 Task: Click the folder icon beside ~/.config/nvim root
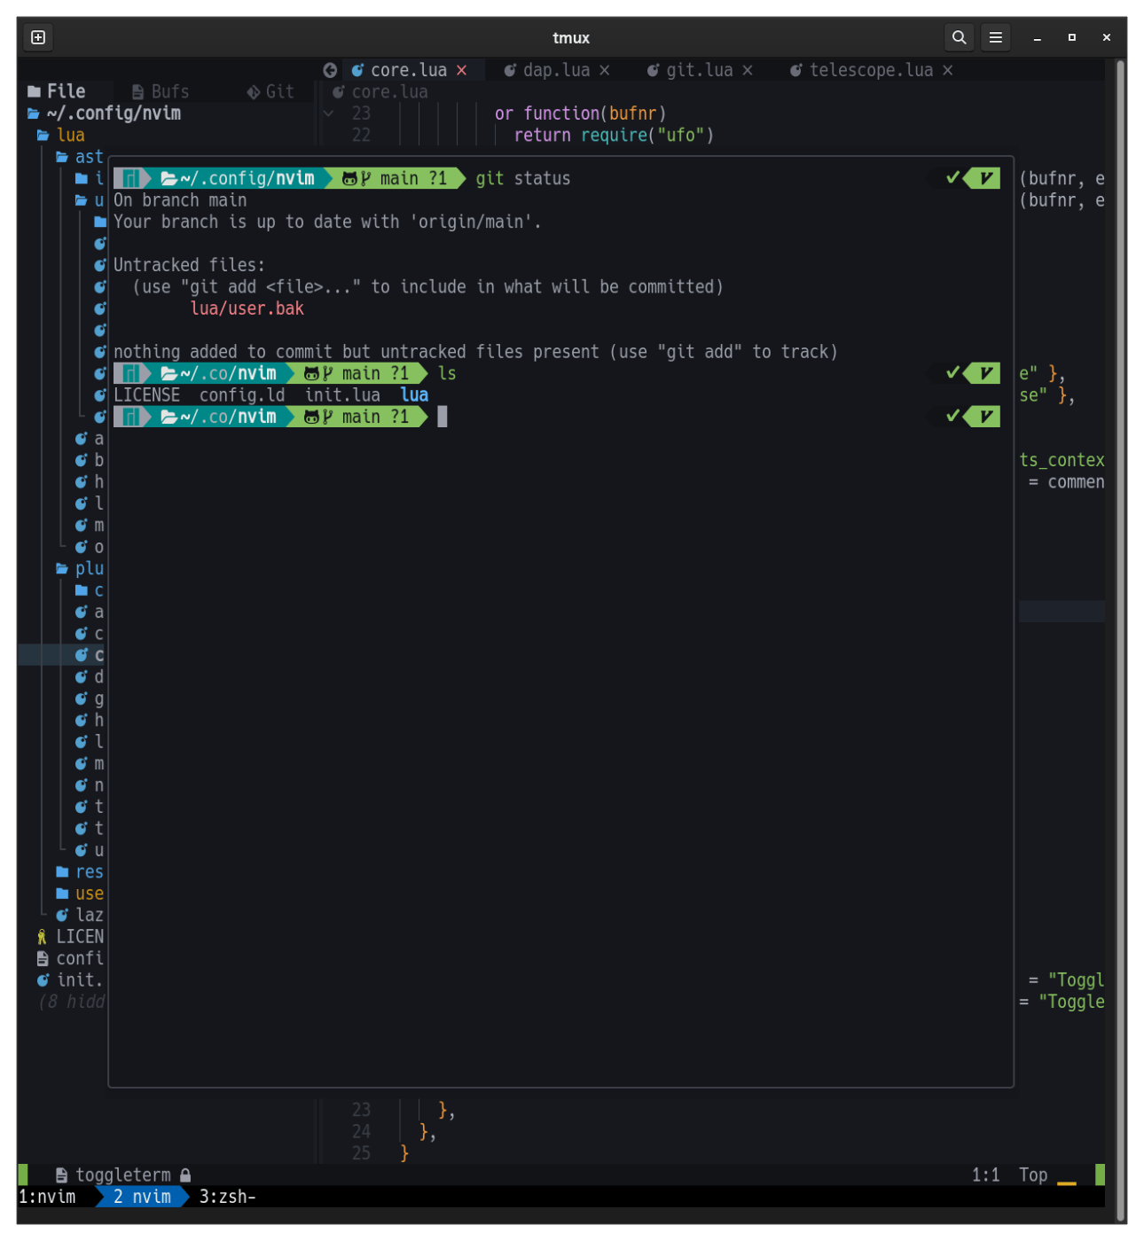(x=33, y=113)
